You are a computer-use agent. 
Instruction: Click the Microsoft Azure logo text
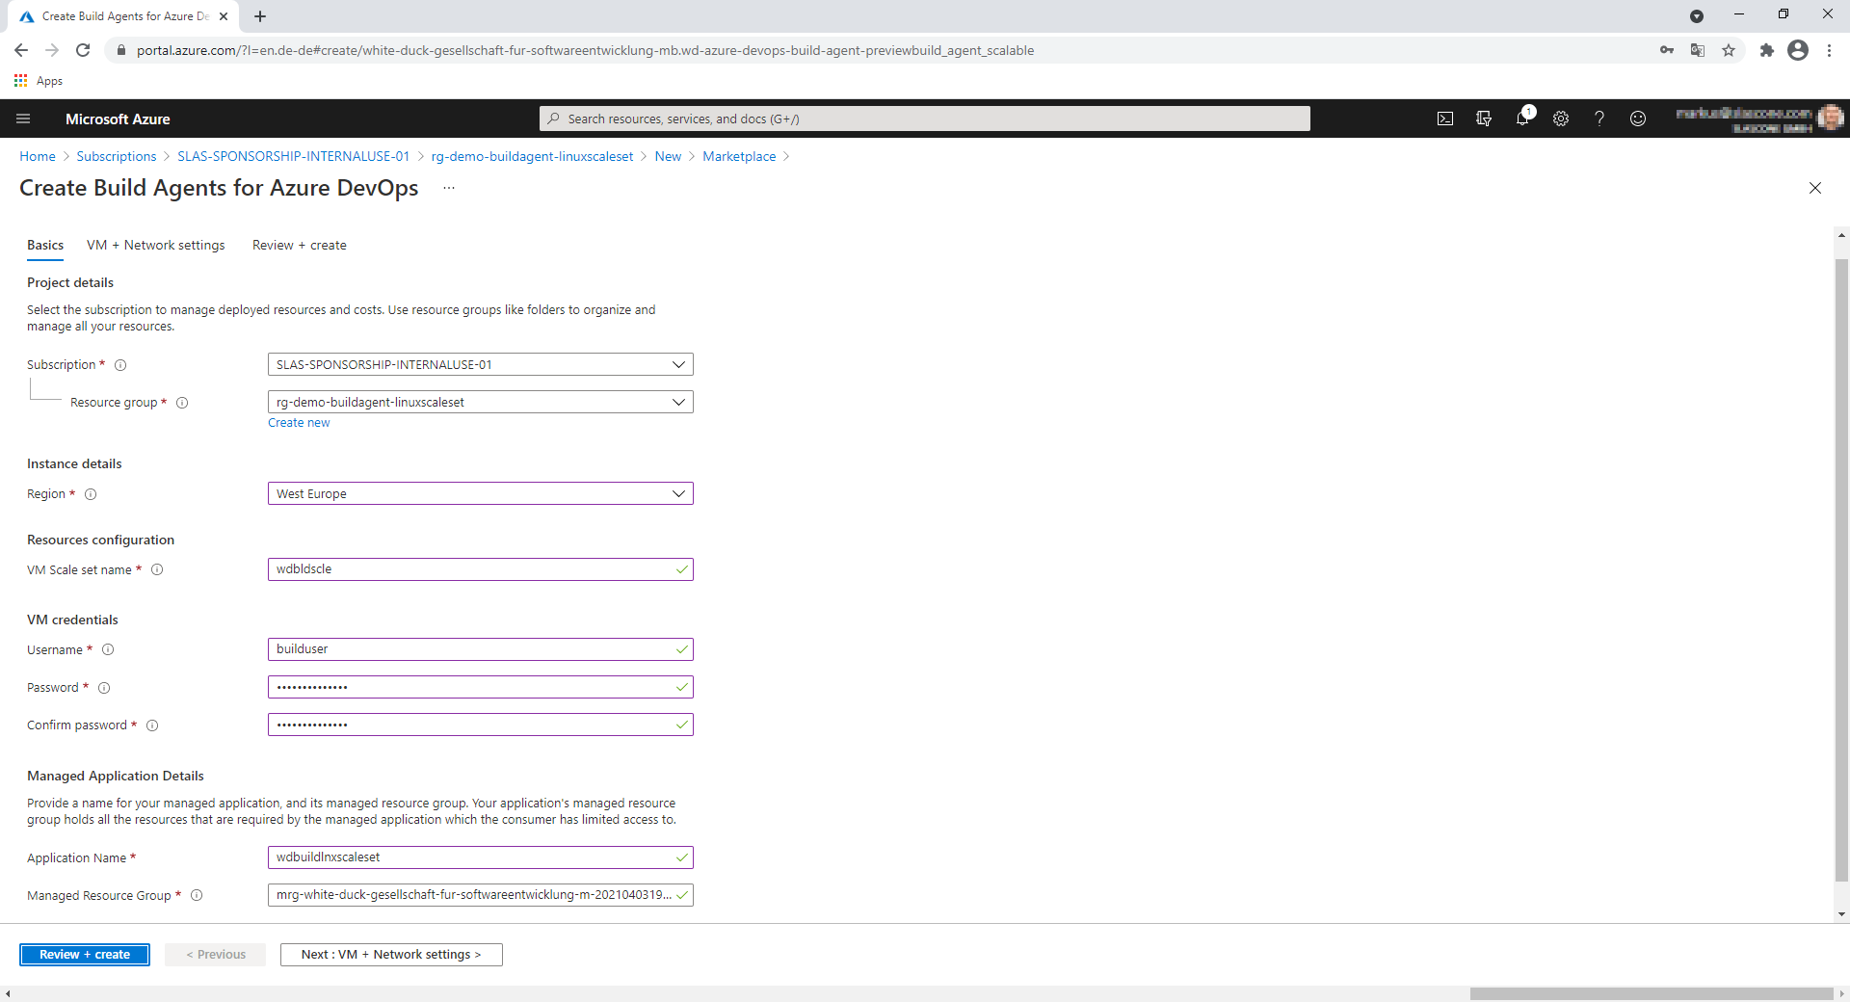point(118,119)
